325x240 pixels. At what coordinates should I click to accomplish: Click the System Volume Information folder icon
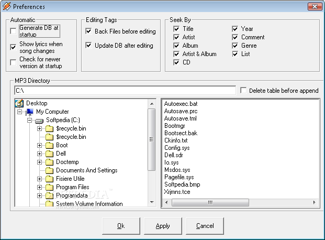49,204
